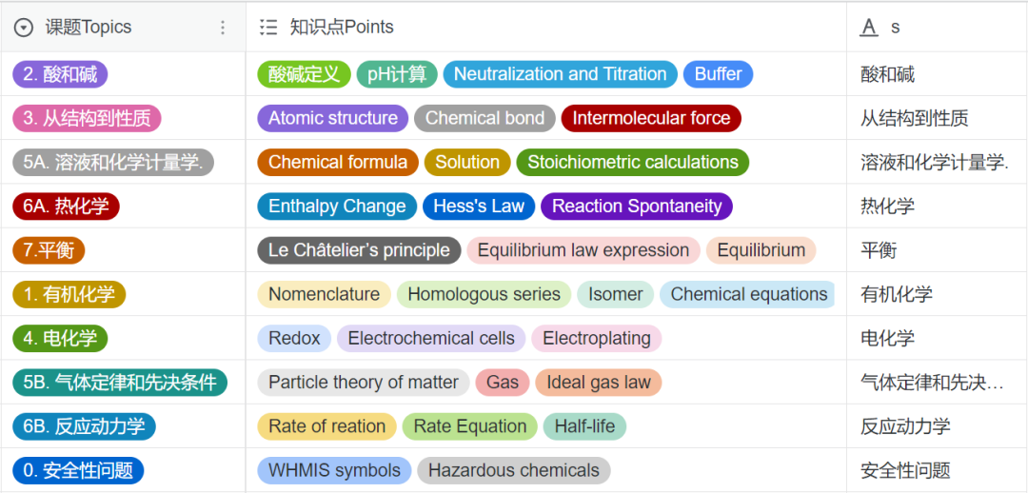The width and height of the screenshot is (1028, 493).
Task: Select the Le Châtelier's principle tag
Action: click(359, 250)
